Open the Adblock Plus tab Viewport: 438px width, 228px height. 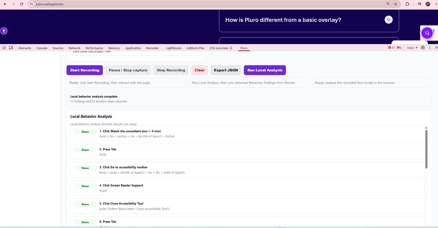(195, 48)
